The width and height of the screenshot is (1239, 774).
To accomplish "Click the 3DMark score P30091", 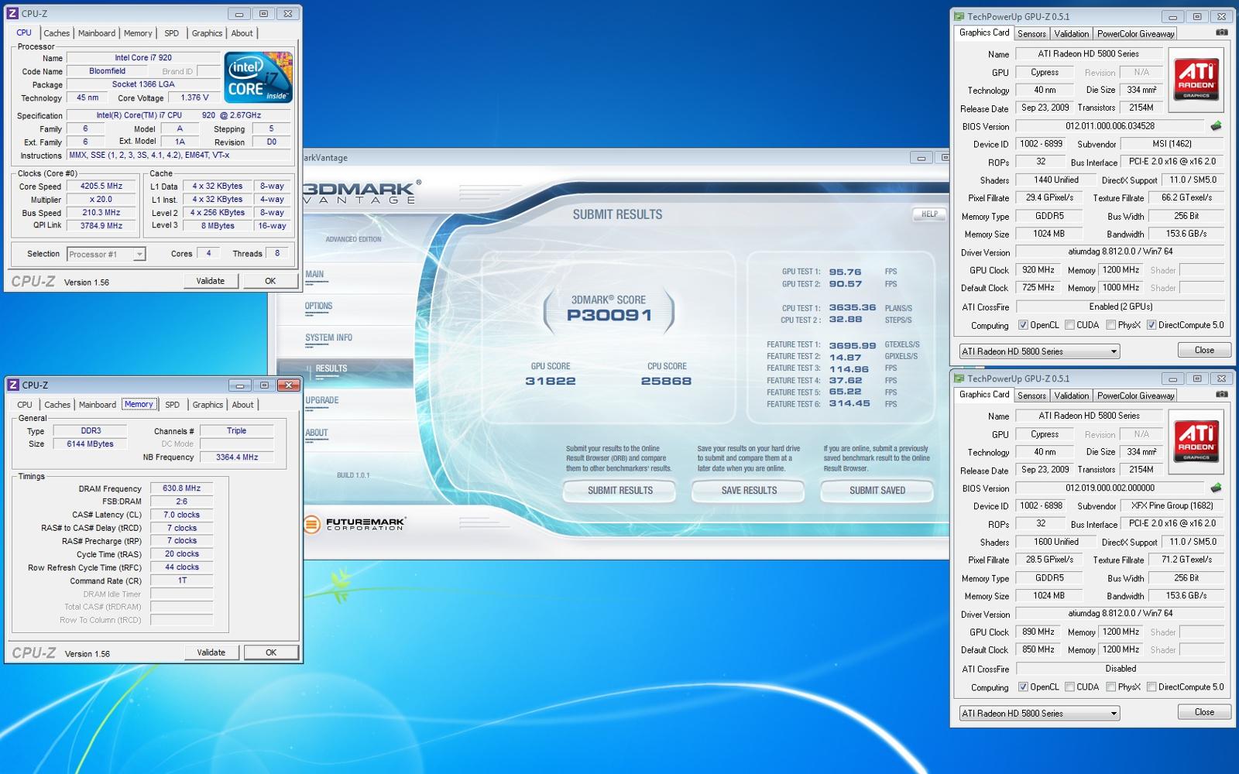I will pos(609,315).
